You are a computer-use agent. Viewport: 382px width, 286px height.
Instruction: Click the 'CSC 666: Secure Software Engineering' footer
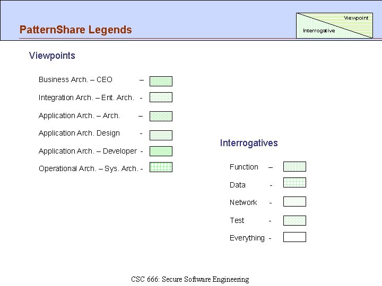coord(190,279)
